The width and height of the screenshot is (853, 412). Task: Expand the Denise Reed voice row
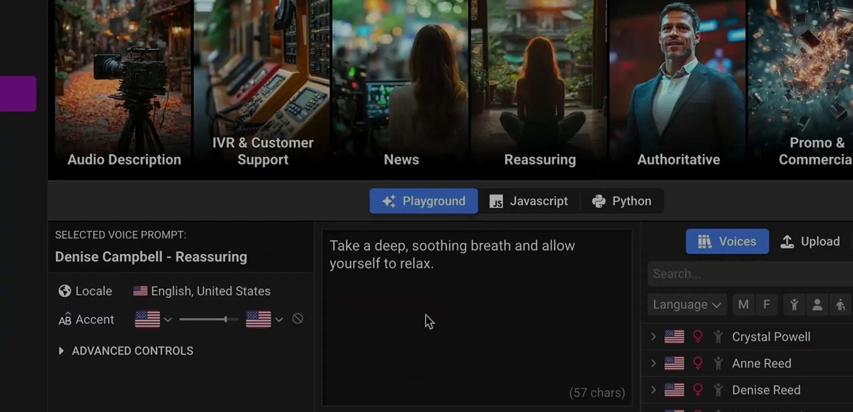(653, 390)
